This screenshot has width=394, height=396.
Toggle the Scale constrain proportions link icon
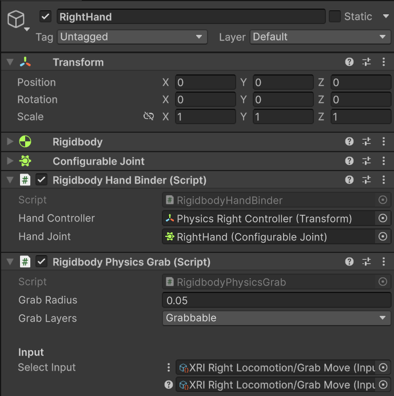(149, 116)
